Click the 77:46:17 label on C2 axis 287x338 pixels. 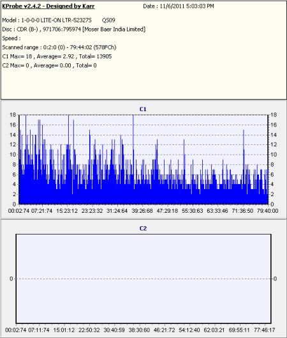pyautogui.click(x=265, y=330)
